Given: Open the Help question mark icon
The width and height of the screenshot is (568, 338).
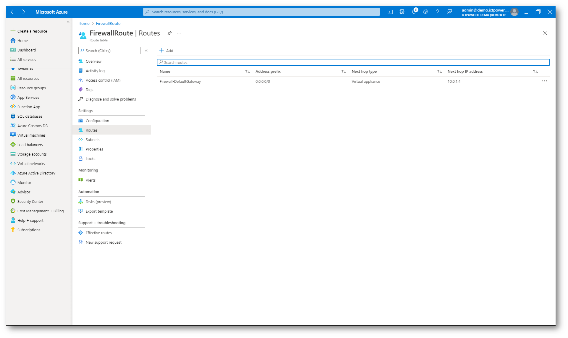Looking at the screenshot, I should click(x=437, y=12).
